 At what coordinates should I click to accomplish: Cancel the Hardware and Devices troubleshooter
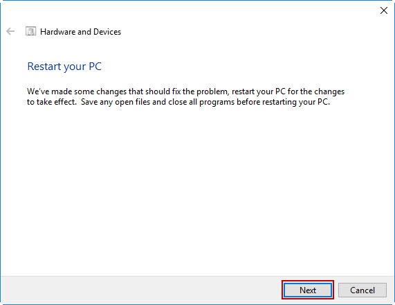pyautogui.click(x=362, y=290)
